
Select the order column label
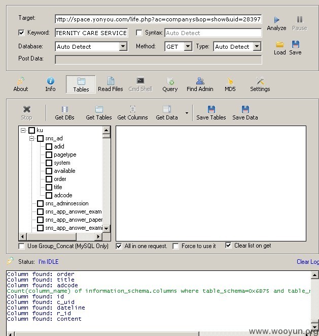pyautogui.click(x=60, y=179)
